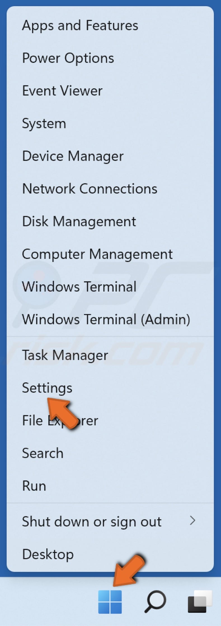Launch Windows Terminal
The width and height of the screenshot is (221, 626).
click(79, 287)
